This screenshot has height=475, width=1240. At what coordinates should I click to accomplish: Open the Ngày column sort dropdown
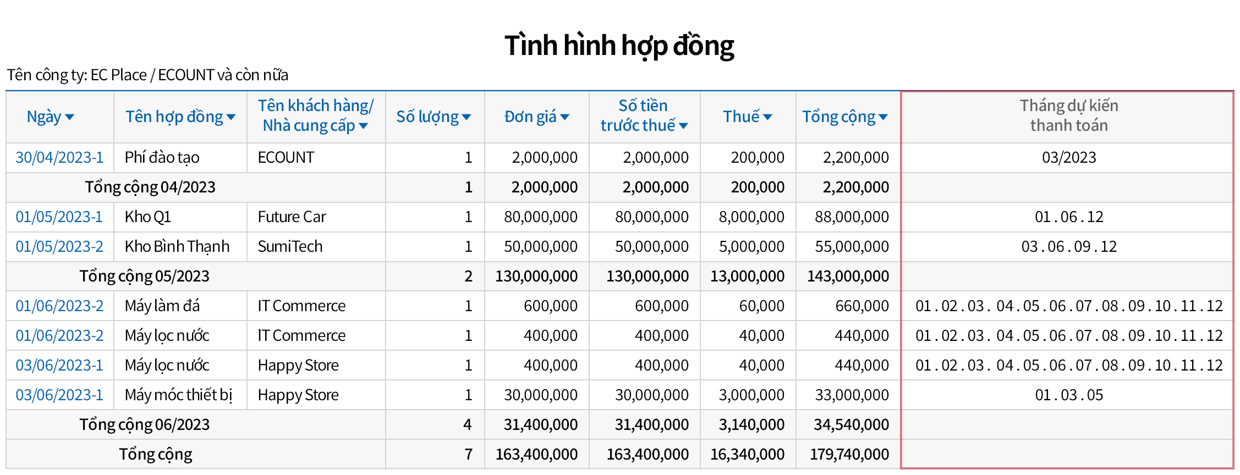[x=69, y=117]
